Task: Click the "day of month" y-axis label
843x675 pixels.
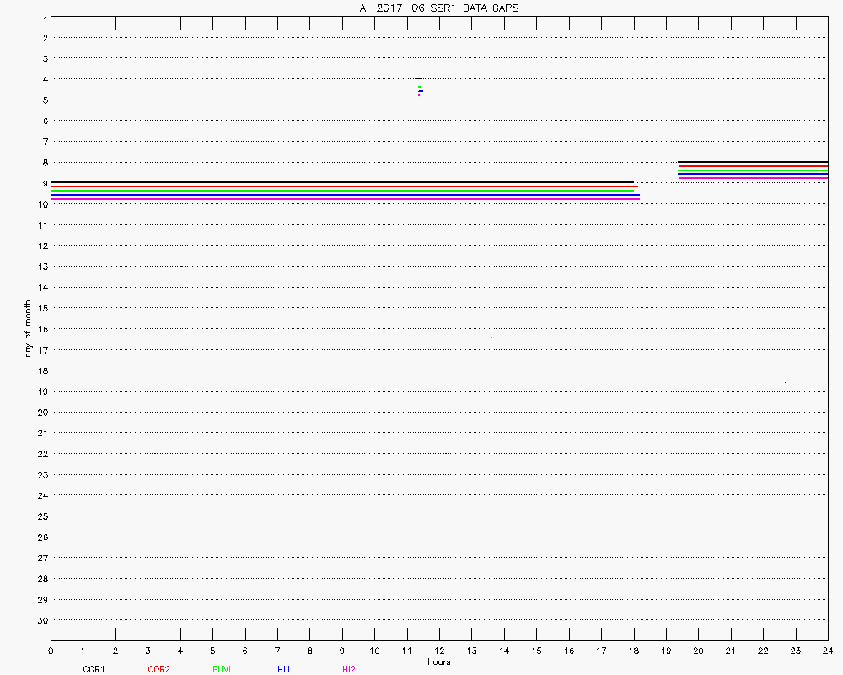Action: pyautogui.click(x=27, y=328)
